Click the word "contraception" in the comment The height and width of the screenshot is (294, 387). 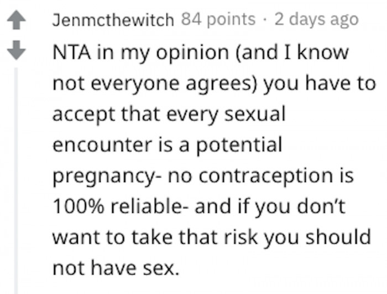(267, 176)
